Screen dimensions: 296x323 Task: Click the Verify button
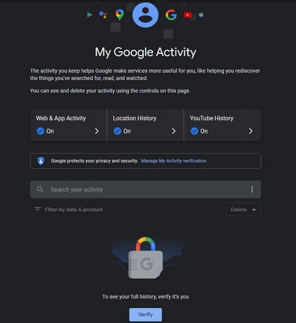tap(146, 314)
